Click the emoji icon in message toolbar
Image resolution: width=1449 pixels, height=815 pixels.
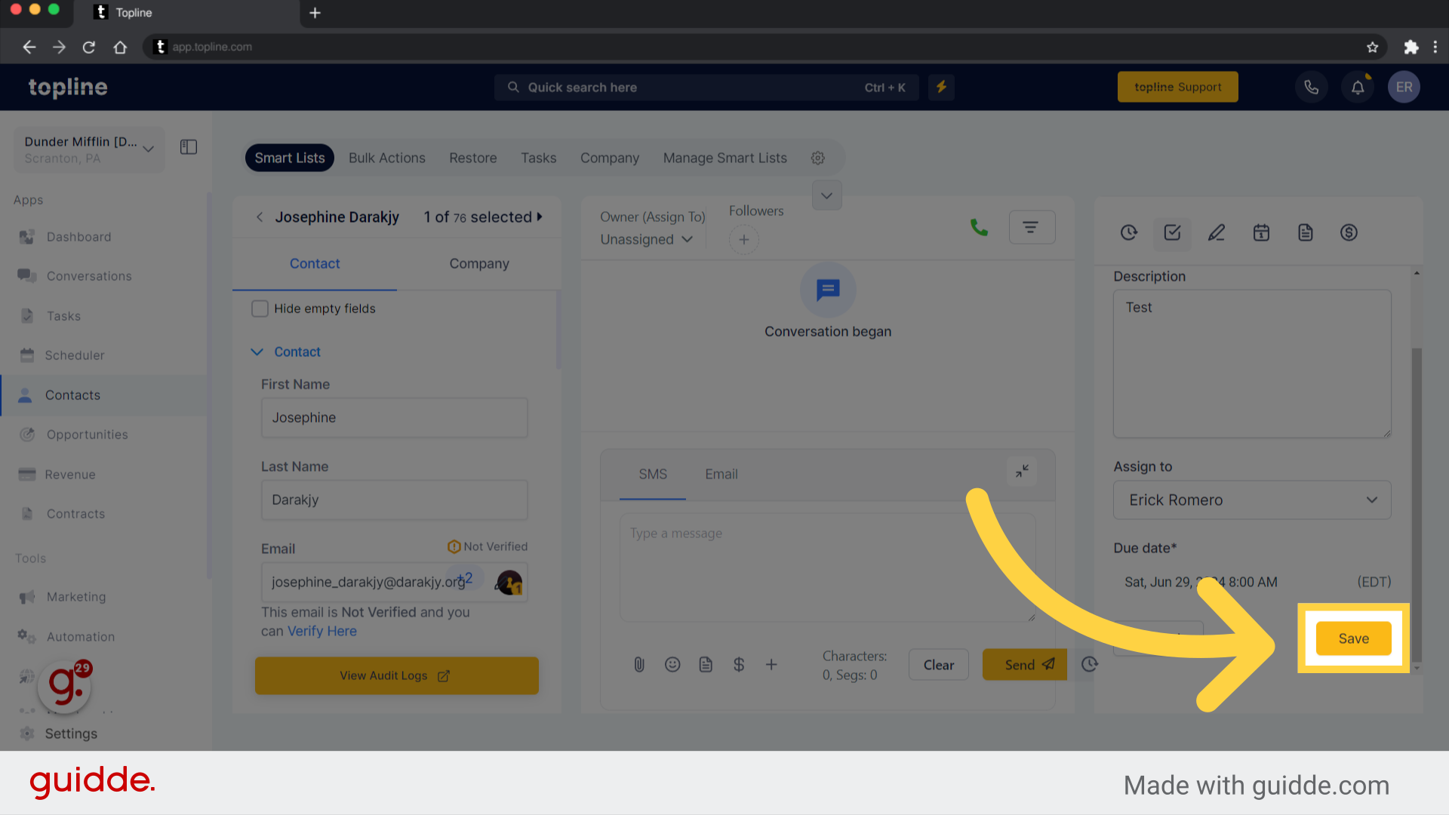point(672,665)
